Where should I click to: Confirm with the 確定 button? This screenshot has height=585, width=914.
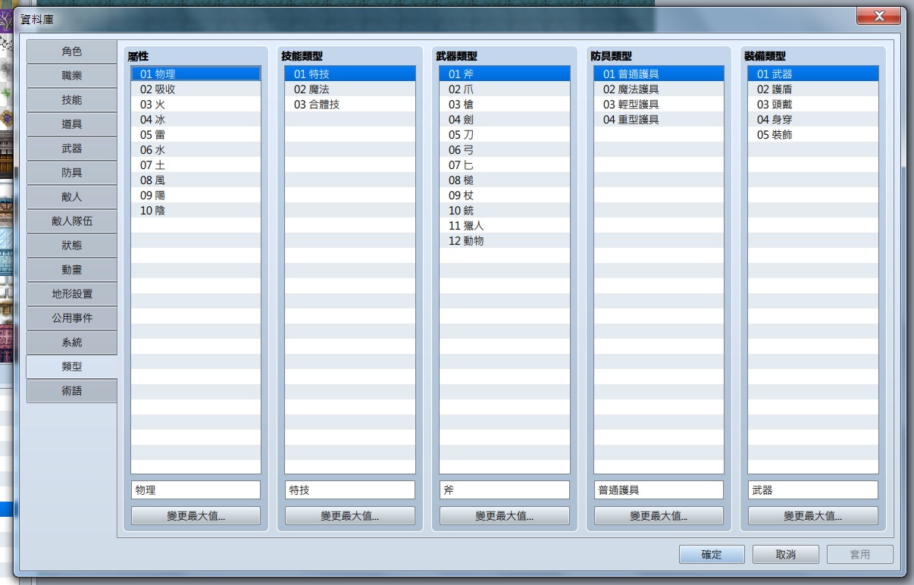tap(712, 555)
